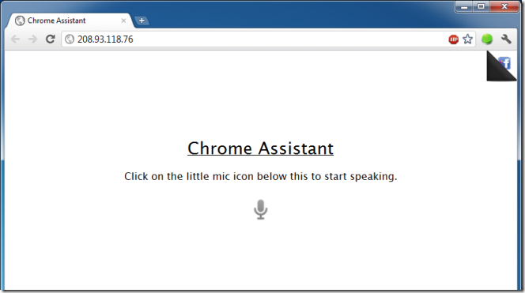Image resolution: width=525 pixels, height=293 pixels.
Task: Select the Chrome Assistant tab
Action: coord(70,21)
